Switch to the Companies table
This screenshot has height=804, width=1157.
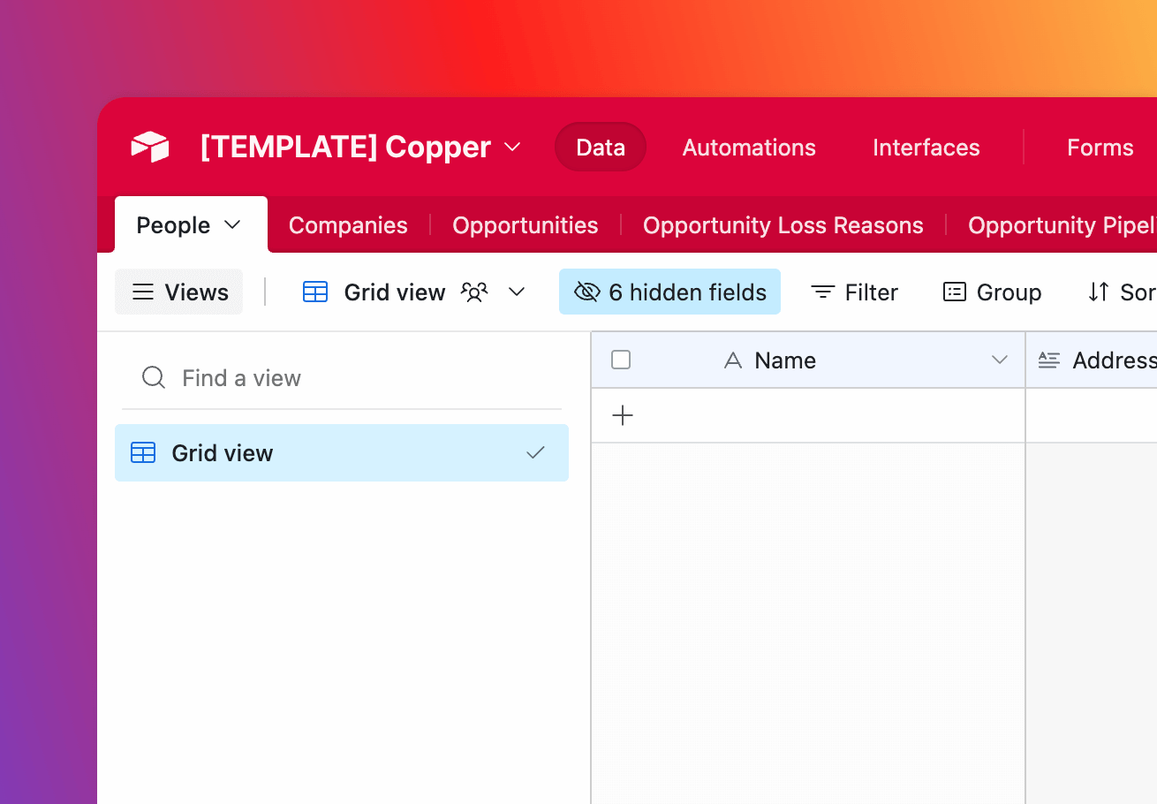[x=348, y=225]
